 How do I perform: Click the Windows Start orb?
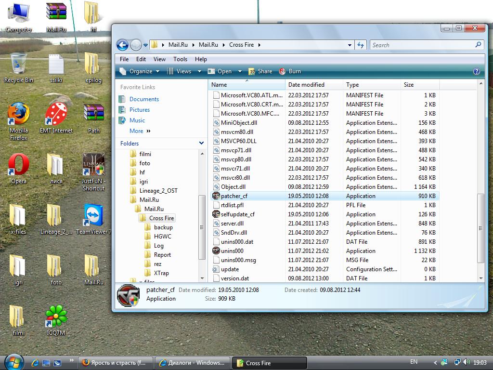[x=14, y=362]
